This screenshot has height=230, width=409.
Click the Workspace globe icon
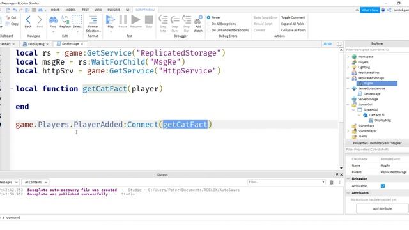[354, 57]
